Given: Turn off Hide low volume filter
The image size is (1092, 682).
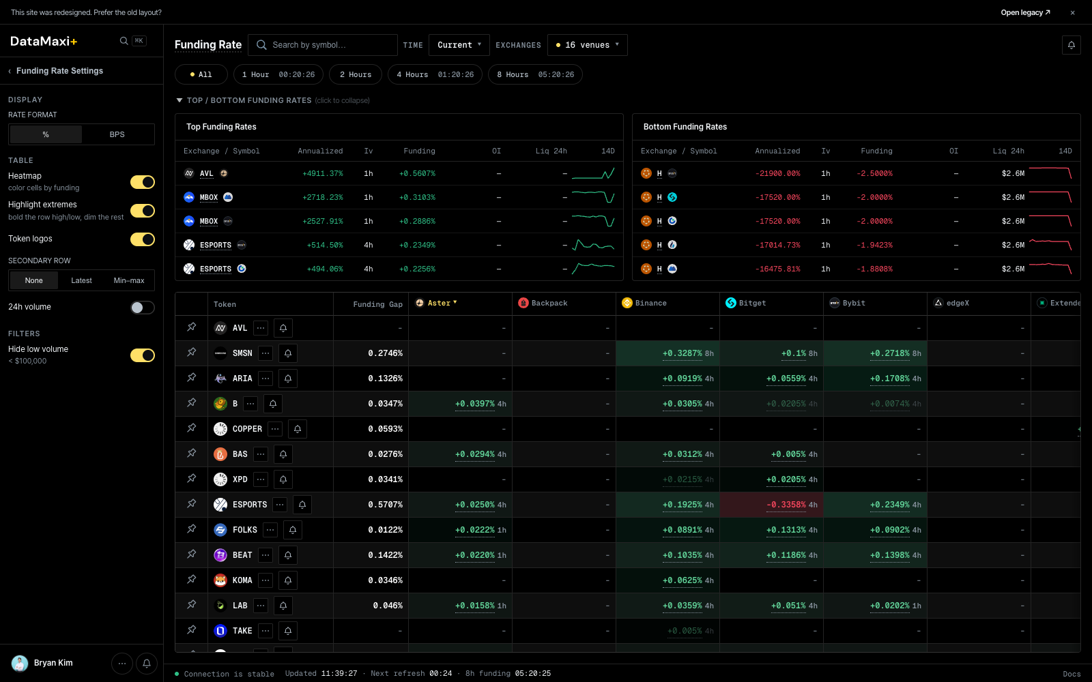Looking at the screenshot, I should (143, 355).
